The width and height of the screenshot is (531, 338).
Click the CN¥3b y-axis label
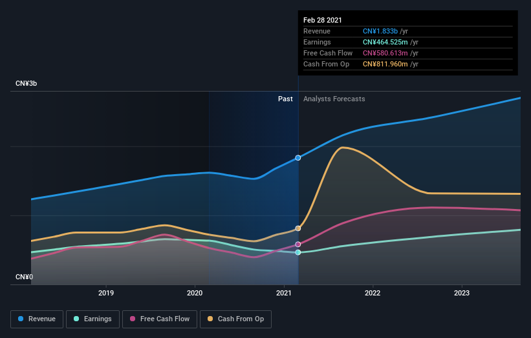(26, 83)
